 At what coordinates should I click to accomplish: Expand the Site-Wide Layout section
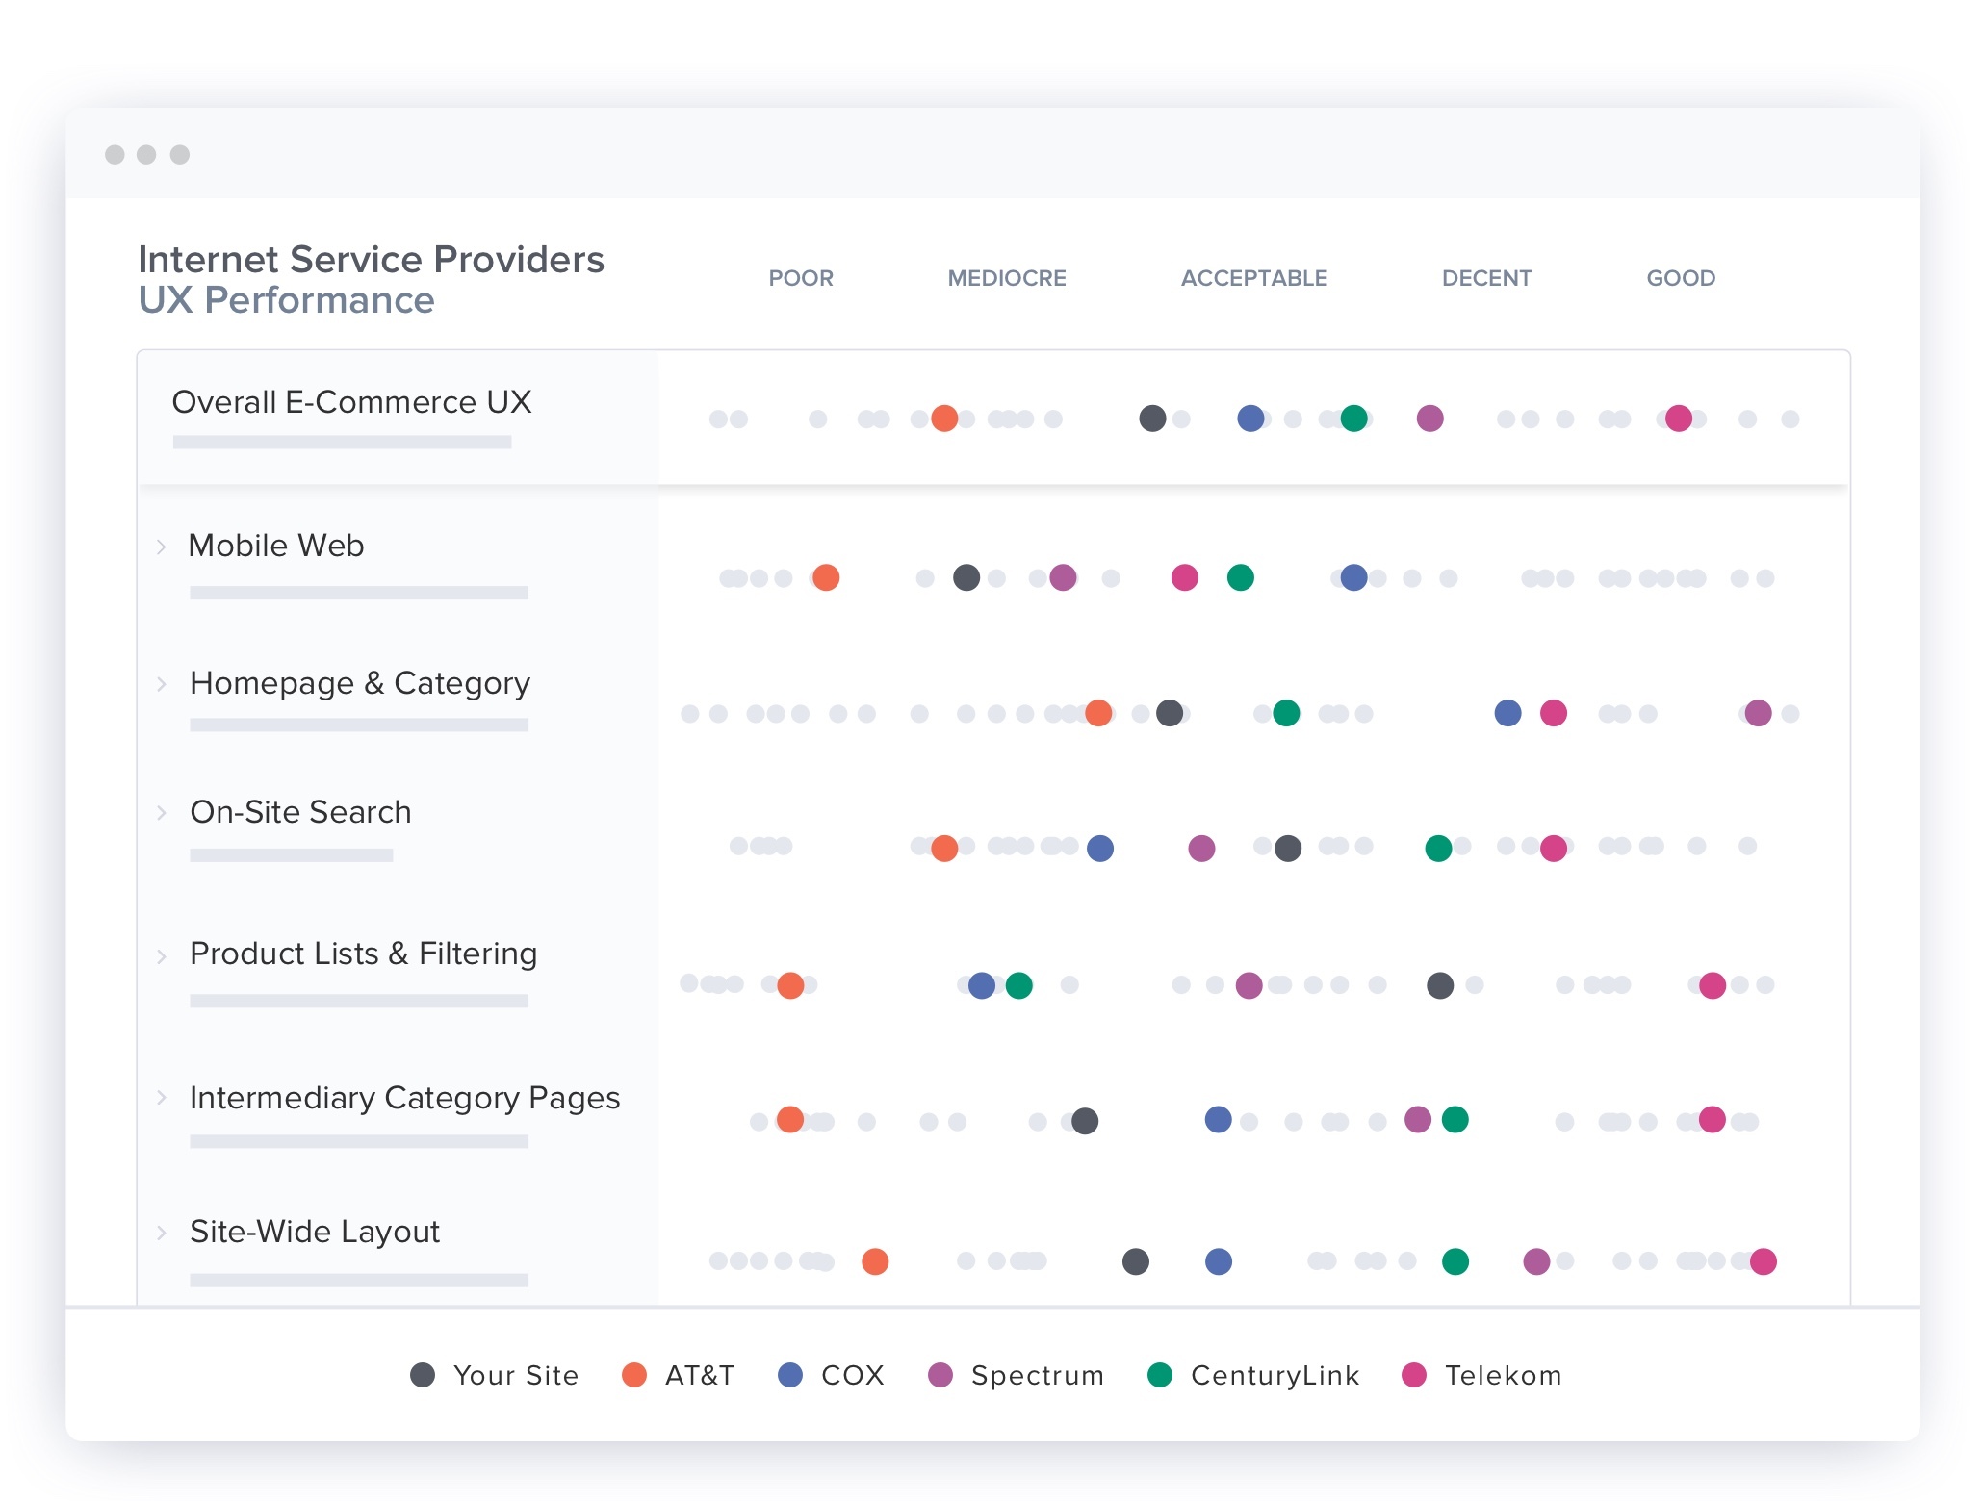[x=160, y=1233]
